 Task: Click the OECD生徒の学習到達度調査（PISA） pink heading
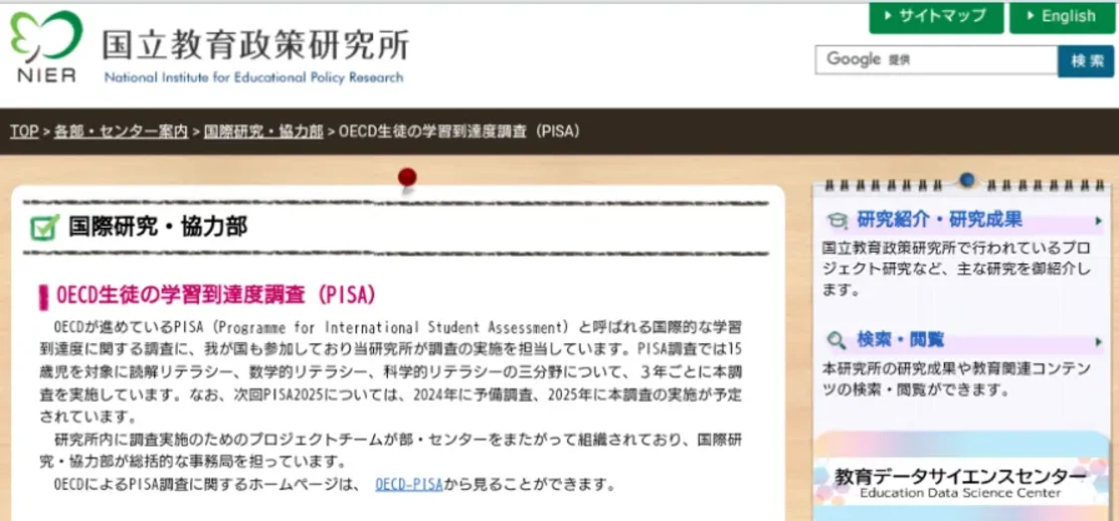pyautogui.click(x=216, y=294)
